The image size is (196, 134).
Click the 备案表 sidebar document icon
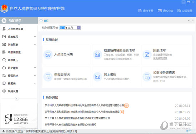click(x=4, y=83)
